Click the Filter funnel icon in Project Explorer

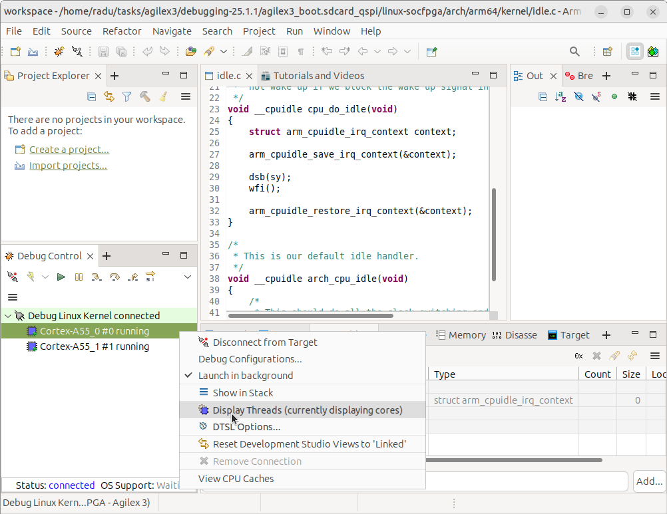coord(127,97)
